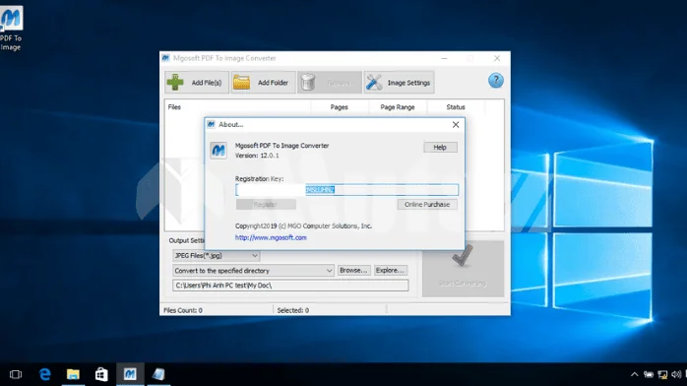Open File Explorer from the taskbar

pos(73,374)
